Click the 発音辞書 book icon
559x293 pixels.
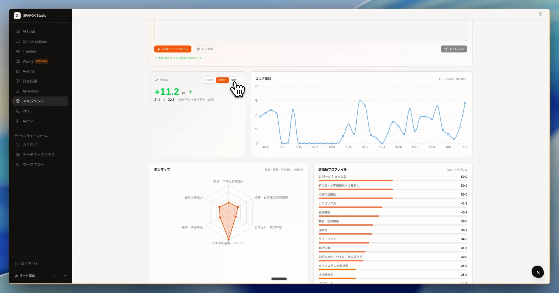[x=18, y=81]
